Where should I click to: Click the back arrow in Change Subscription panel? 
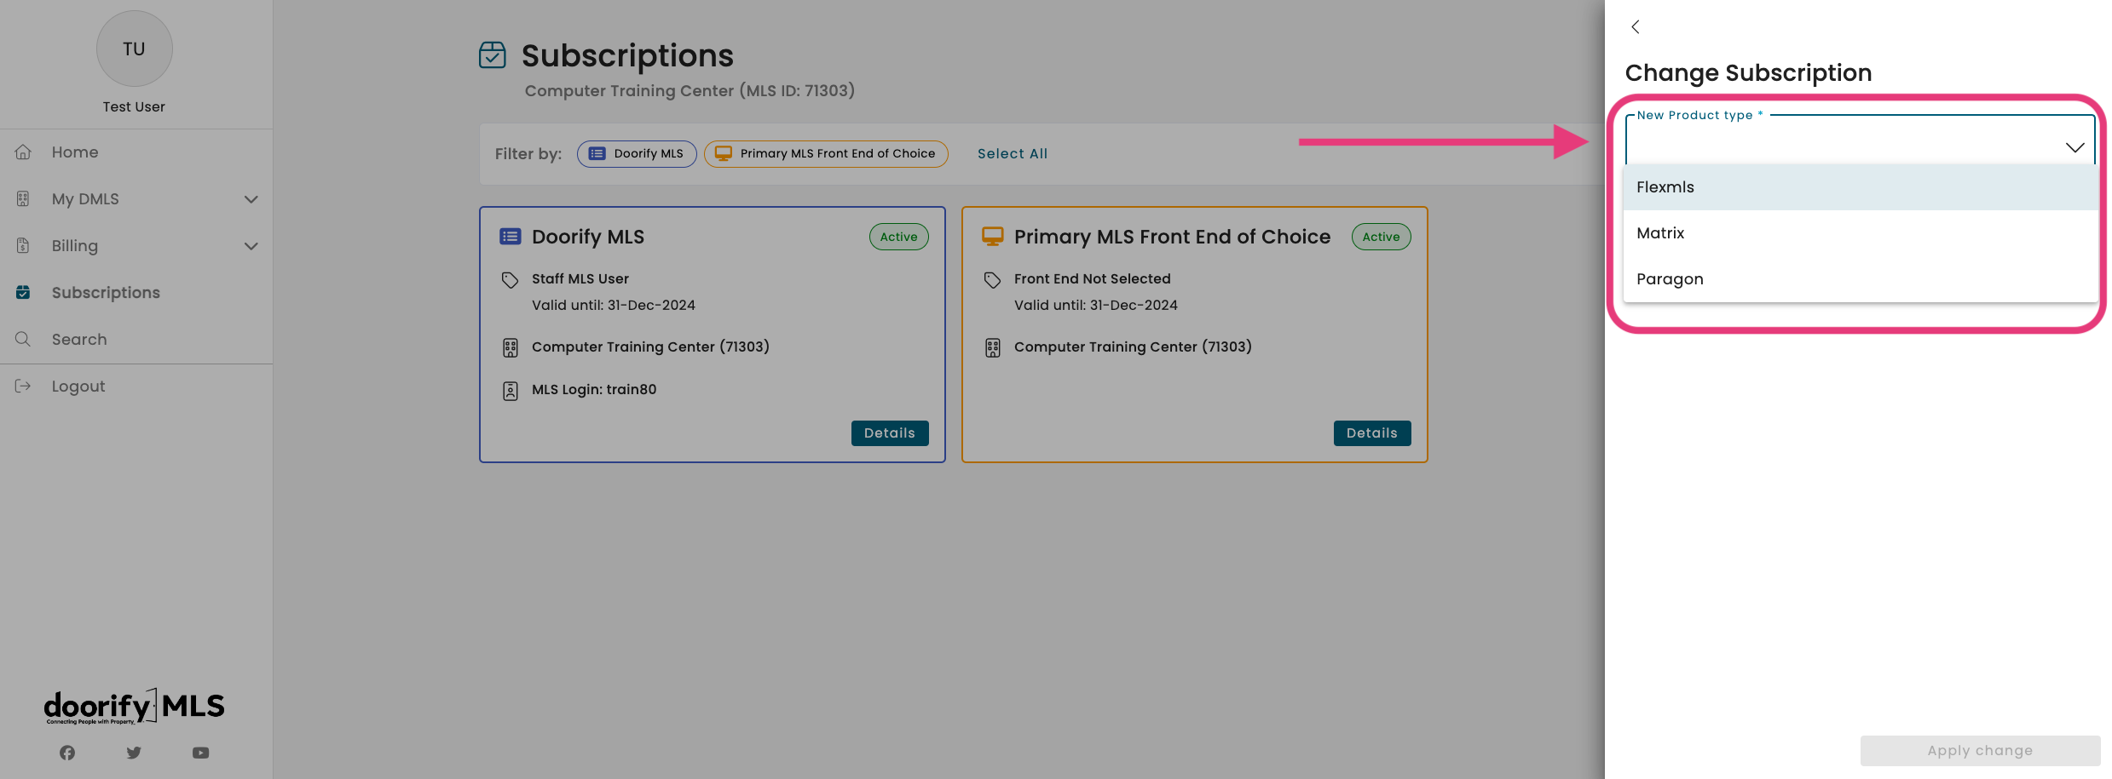1635,27
